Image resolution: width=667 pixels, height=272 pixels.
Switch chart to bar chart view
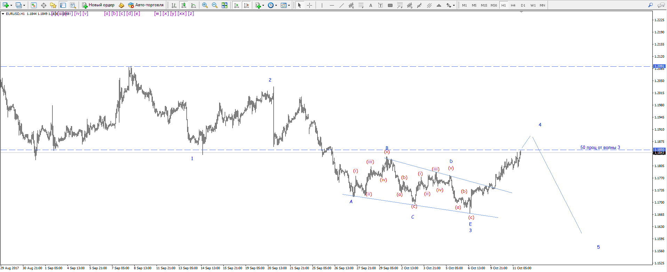point(174,5)
